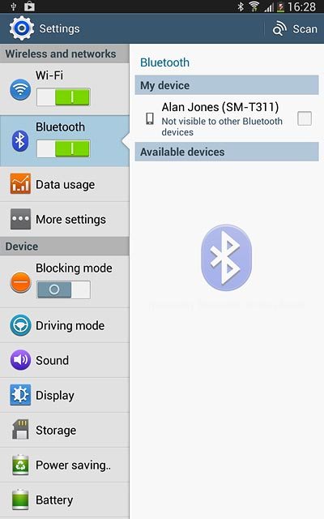The height and width of the screenshot is (519, 324).
Task: Open the More settings dots icon
Action: pos(20,219)
